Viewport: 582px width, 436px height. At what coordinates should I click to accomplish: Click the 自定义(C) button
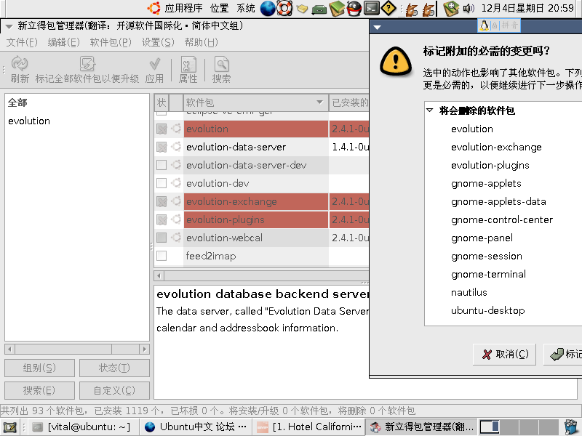(114, 390)
